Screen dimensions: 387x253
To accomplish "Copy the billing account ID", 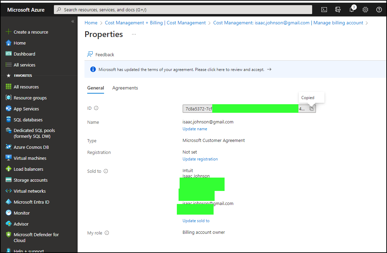I will point(311,109).
